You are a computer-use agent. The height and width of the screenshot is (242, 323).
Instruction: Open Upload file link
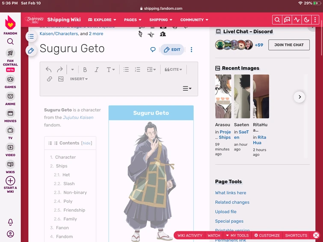[226, 212]
